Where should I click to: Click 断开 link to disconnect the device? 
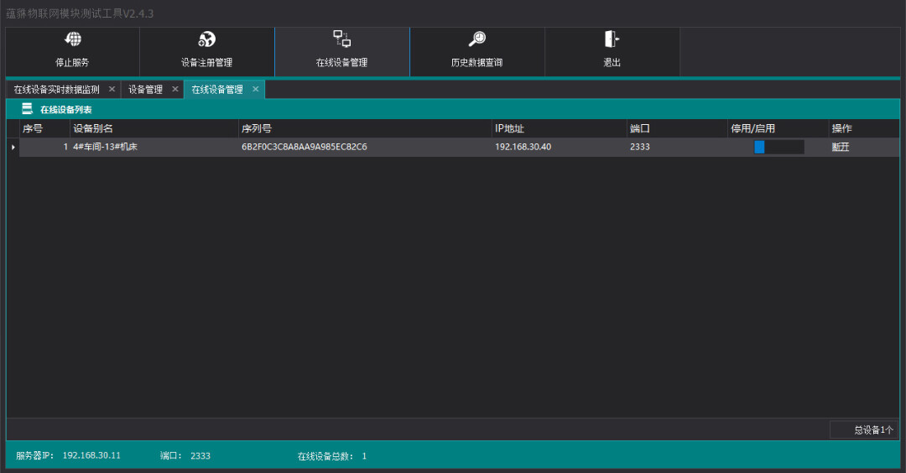840,147
